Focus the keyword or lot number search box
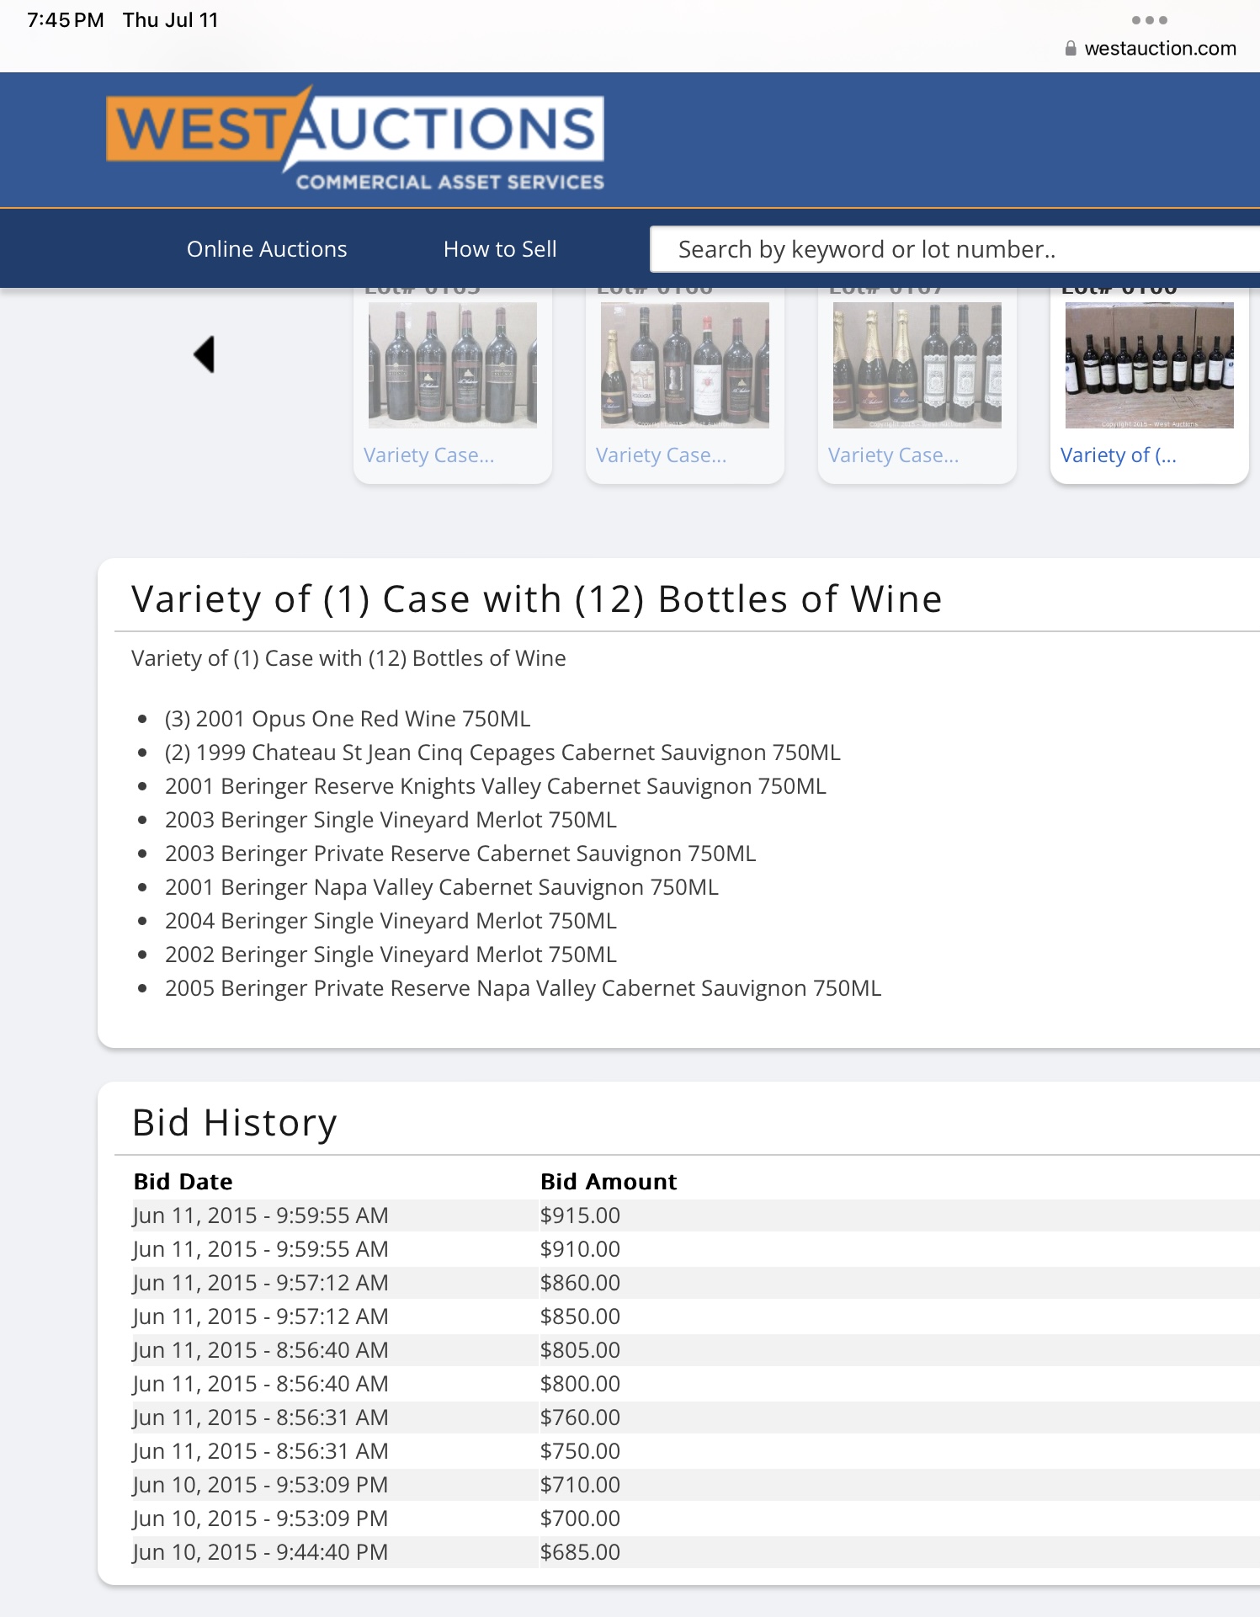The height and width of the screenshot is (1617, 1260). point(951,249)
